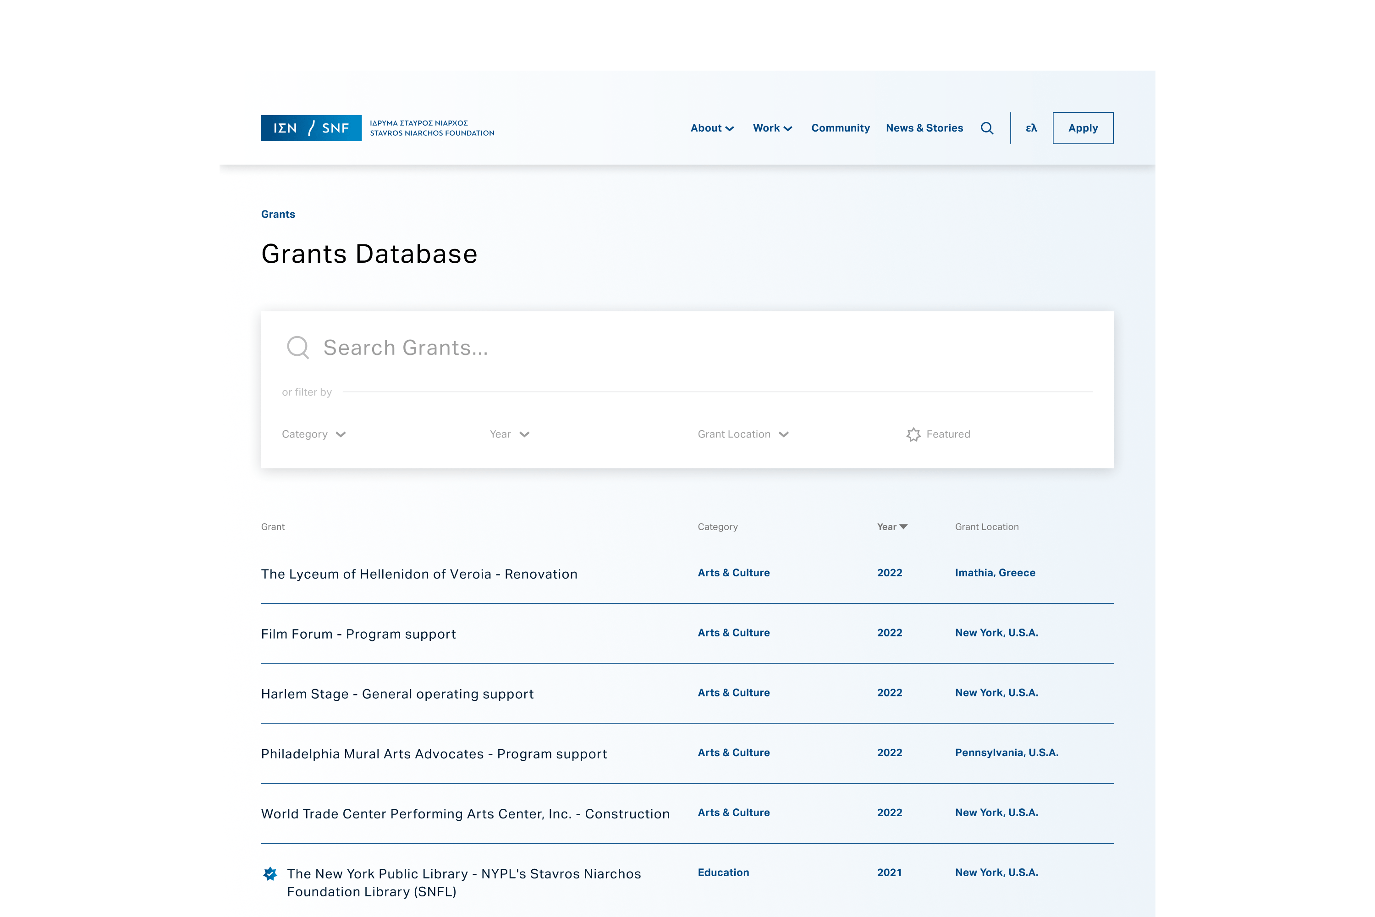Open World Trade Center Performing Arts Center grant

[x=465, y=814]
